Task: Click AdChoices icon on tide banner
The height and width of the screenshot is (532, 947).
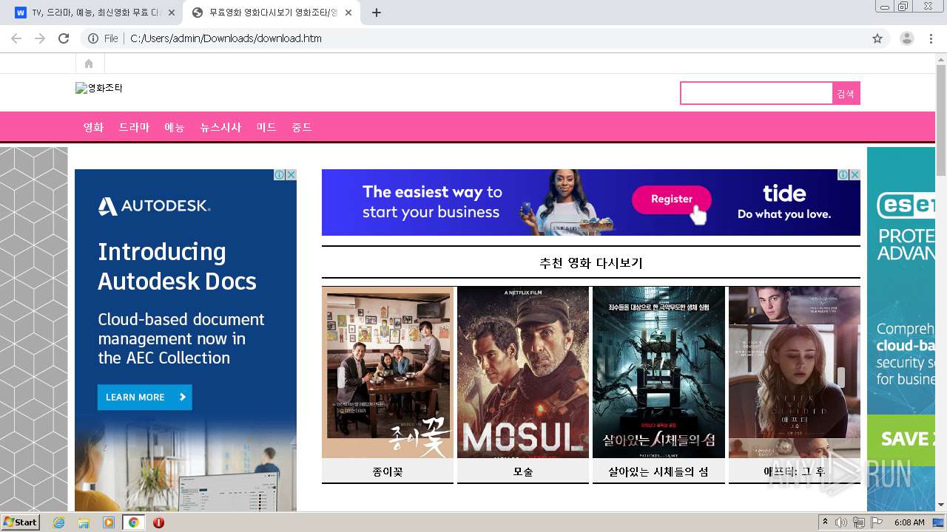Action: tap(843, 175)
